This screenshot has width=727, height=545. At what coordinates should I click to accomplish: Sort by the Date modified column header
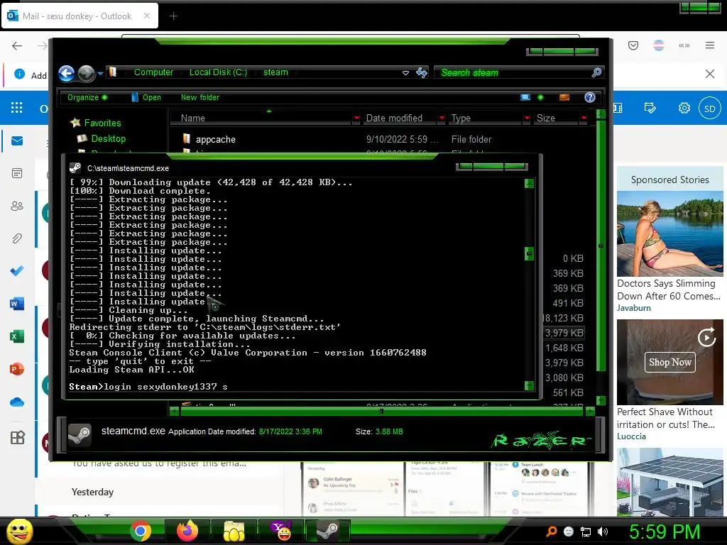click(399, 119)
